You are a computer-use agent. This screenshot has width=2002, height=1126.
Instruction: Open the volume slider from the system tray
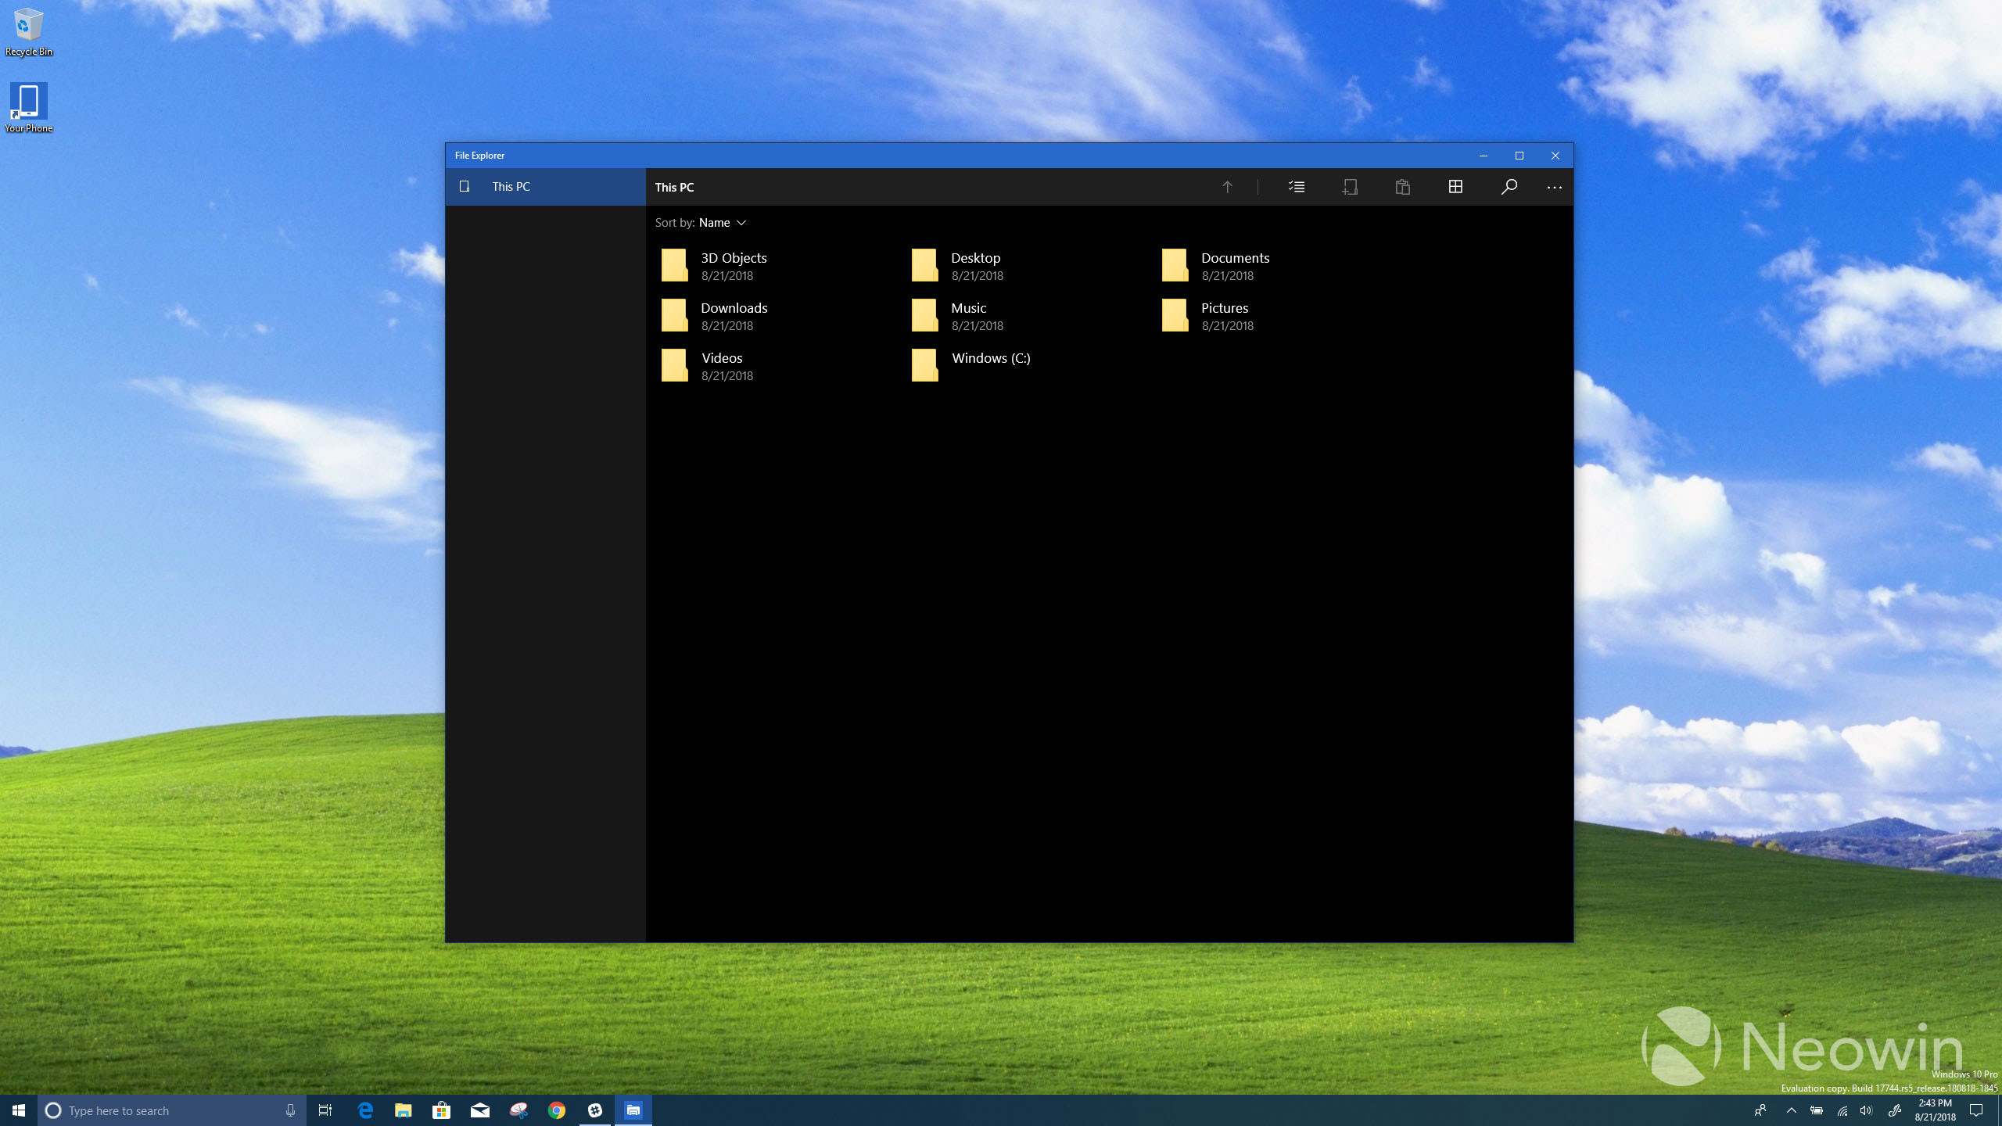(x=1866, y=1110)
